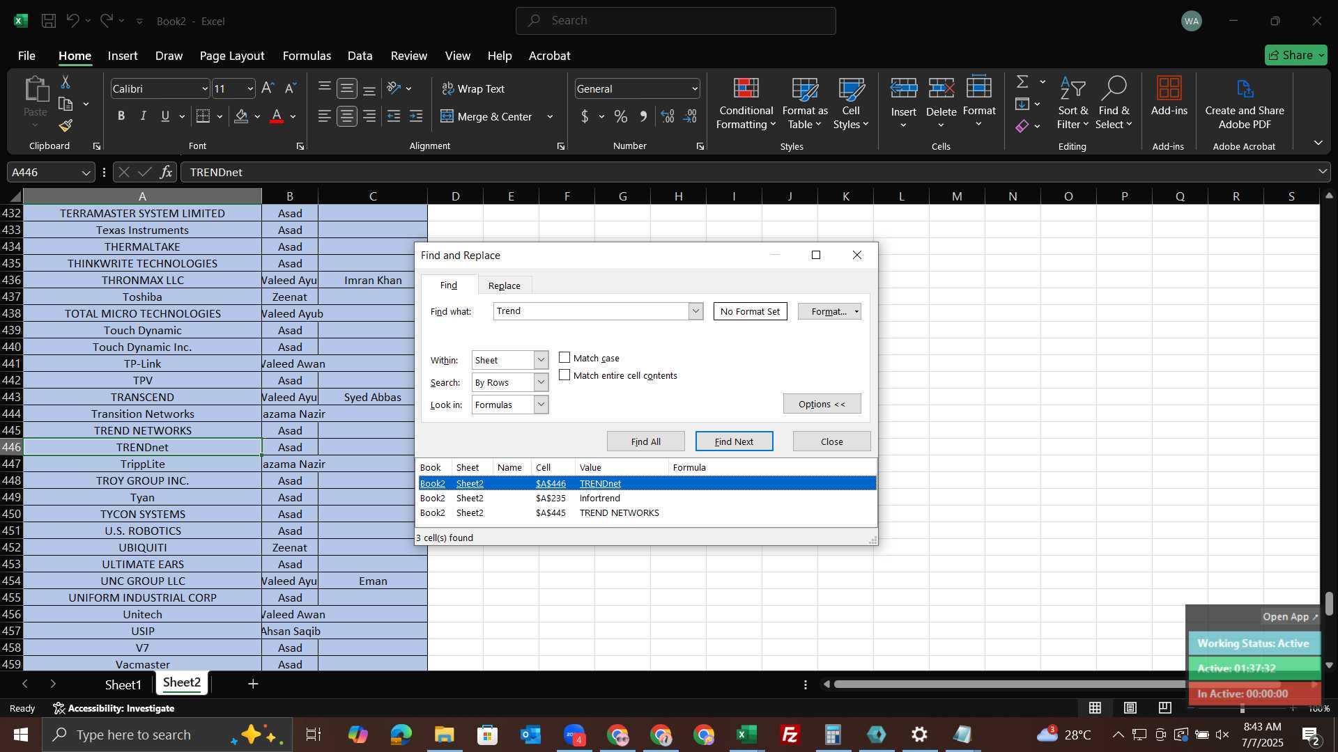Click the vertical scrollbar thumb
The image size is (1338, 752).
[x=1329, y=604]
